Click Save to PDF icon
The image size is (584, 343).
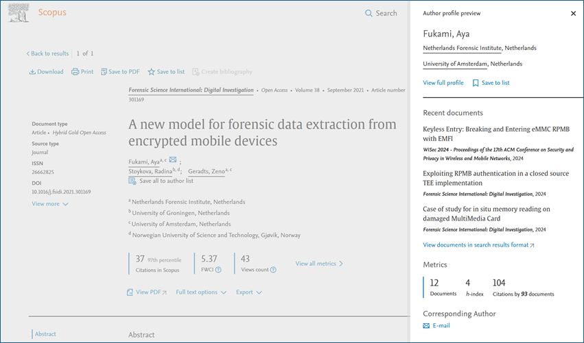pyautogui.click(x=104, y=72)
